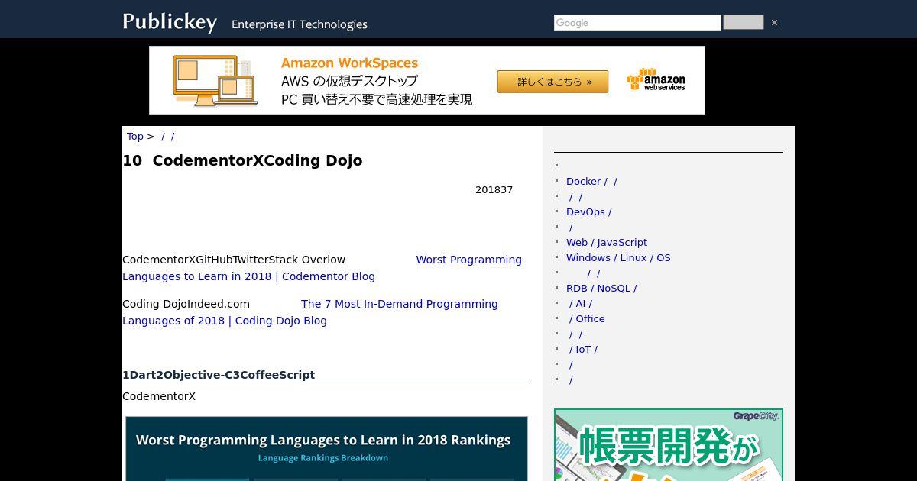Go to Top breadcrumb link
This screenshot has width=917, height=481.
pyautogui.click(x=135, y=137)
